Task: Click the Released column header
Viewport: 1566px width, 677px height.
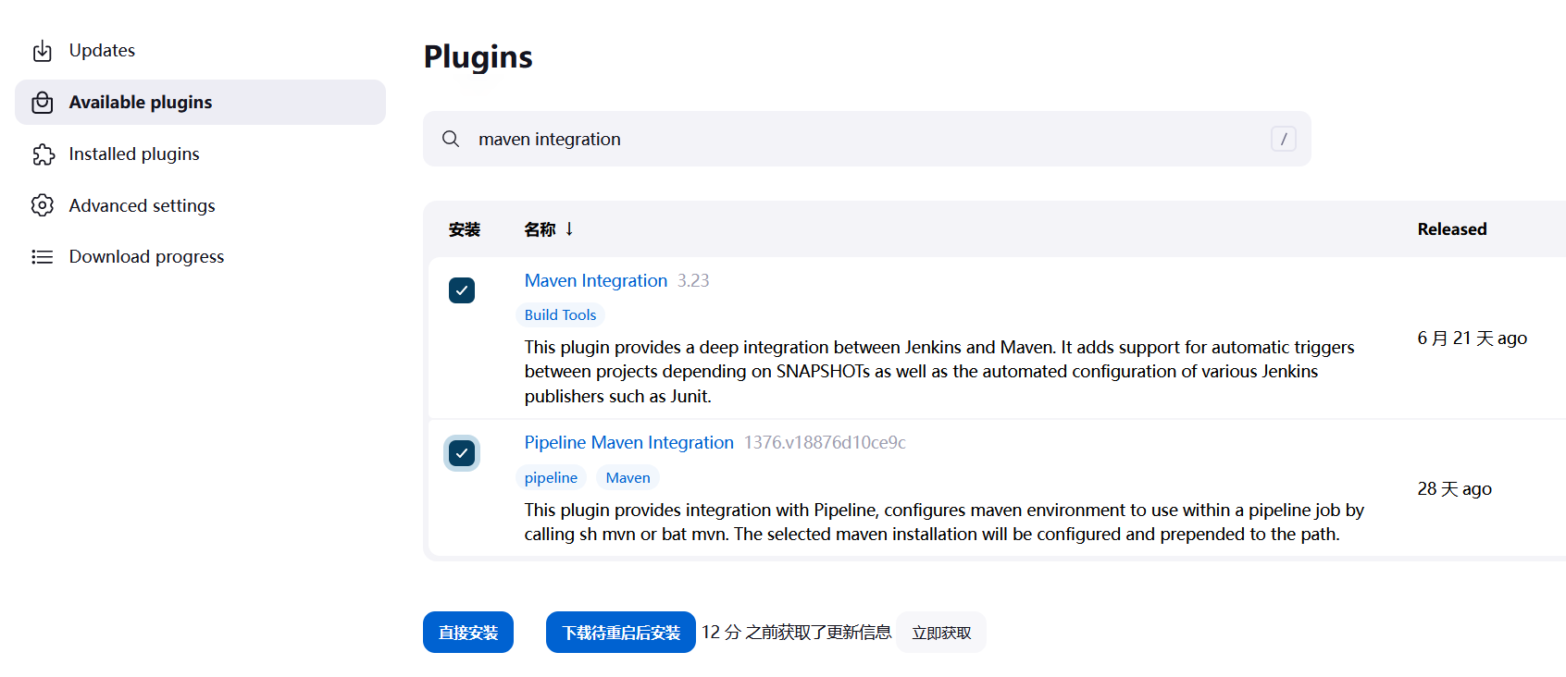Action: [x=1452, y=229]
